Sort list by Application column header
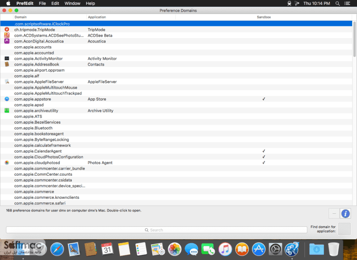This screenshot has height=260, width=357. tap(131, 17)
